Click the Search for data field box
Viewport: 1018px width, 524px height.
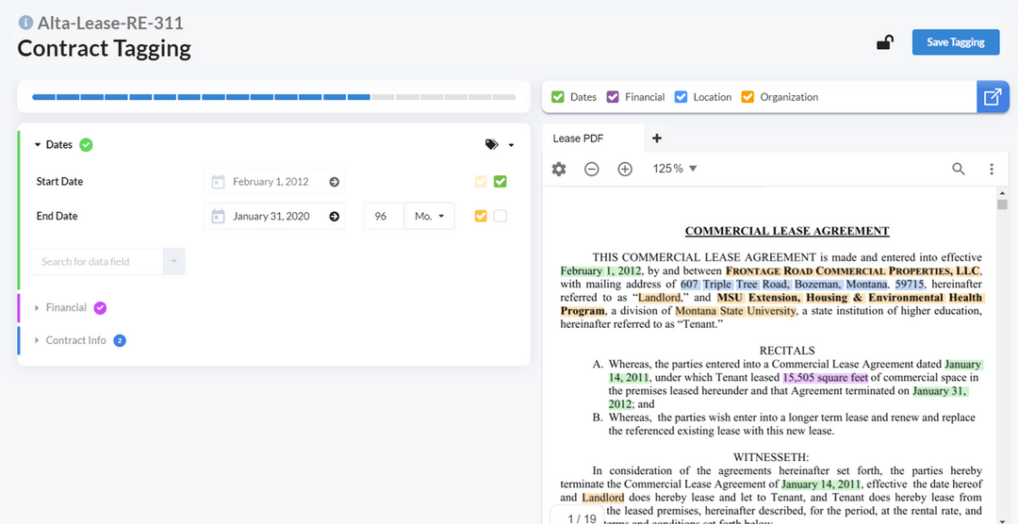pos(97,262)
